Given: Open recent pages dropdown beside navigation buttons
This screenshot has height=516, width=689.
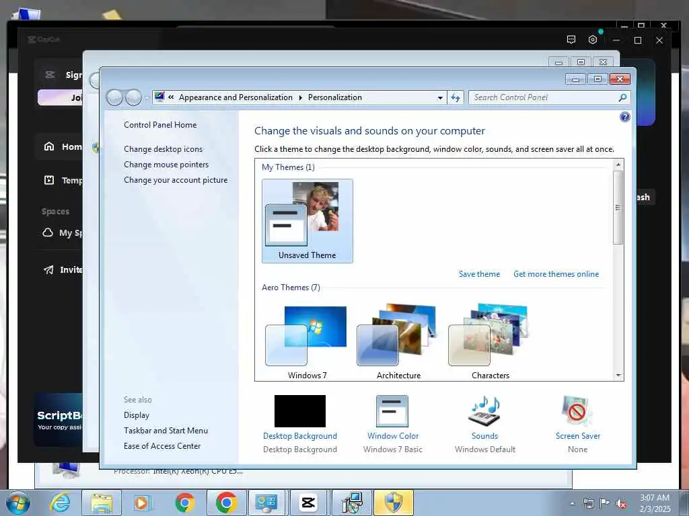Looking at the screenshot, I should 146,98.
